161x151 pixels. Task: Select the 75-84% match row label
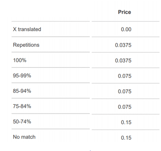22,106
